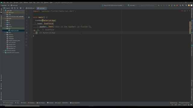Click the editor vertical scrollbar error stripe
The image size is (193, 108).
point(190,28)
